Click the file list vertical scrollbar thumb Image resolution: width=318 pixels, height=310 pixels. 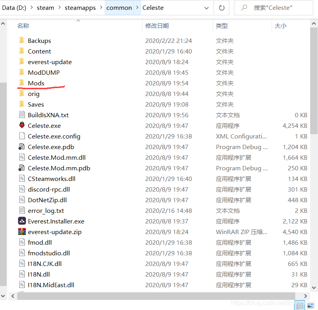pyautogui.click(x=314, y=81)
